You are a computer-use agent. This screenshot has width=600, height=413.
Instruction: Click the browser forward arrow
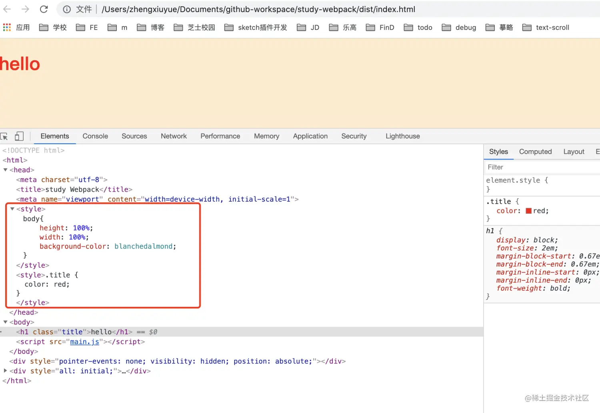[25, 9]
